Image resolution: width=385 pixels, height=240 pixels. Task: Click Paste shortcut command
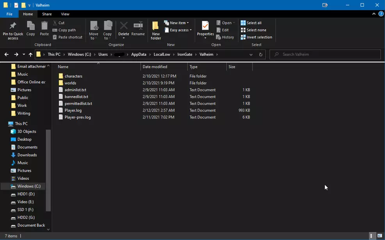pyautogui.click(x=68, y=37)
